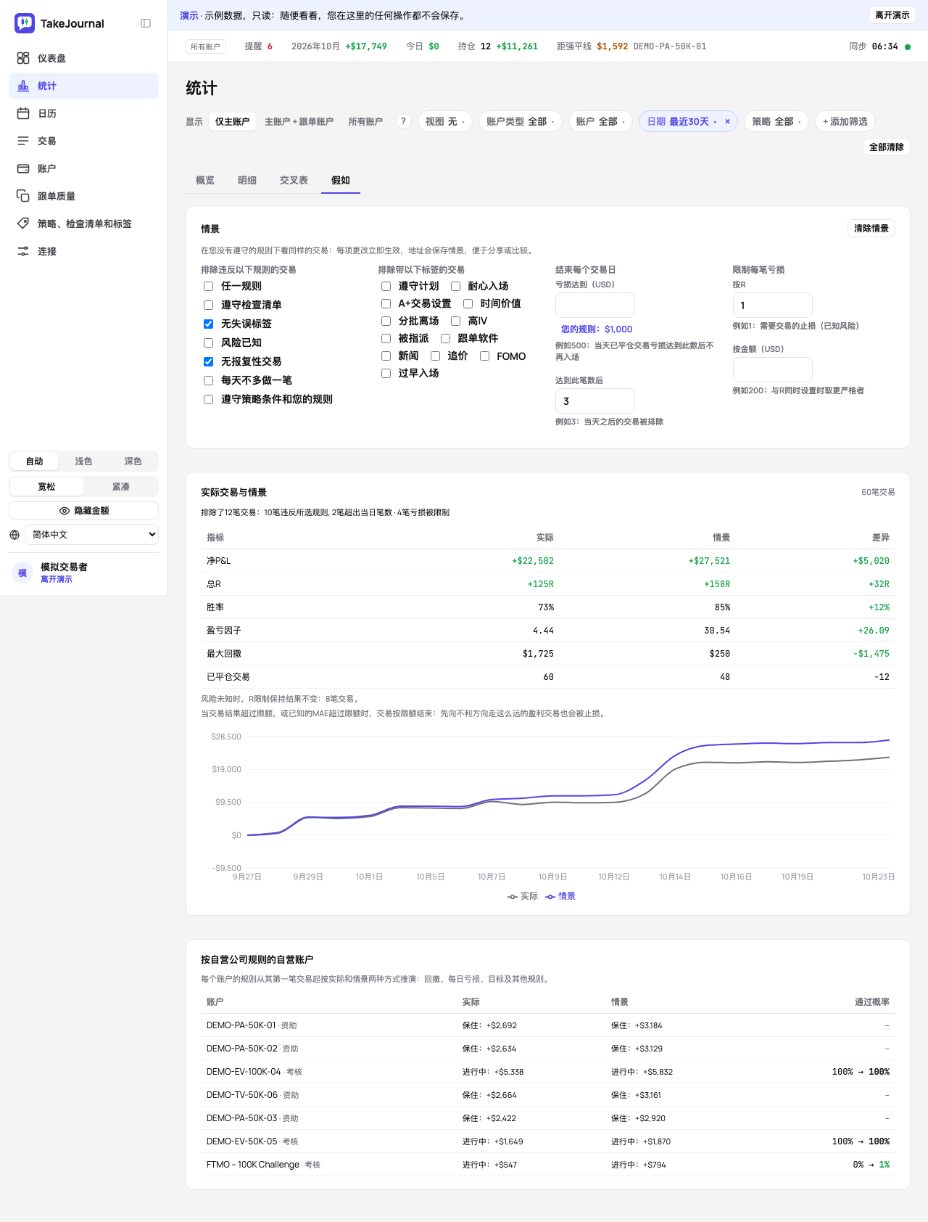Screen dimensions: 928x1222
Task: Open the question mark help icon
Action: (x=404, y=121)
